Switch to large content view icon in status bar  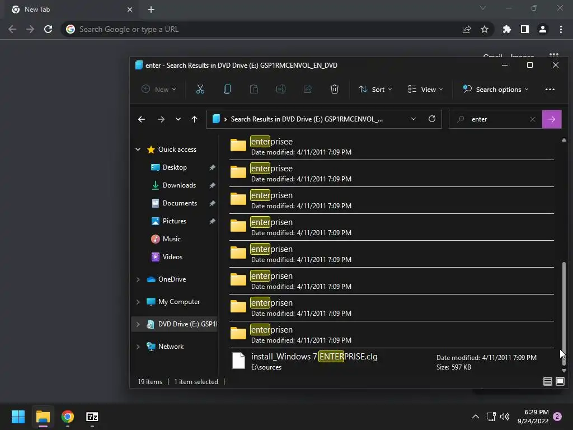pos(560,381)
